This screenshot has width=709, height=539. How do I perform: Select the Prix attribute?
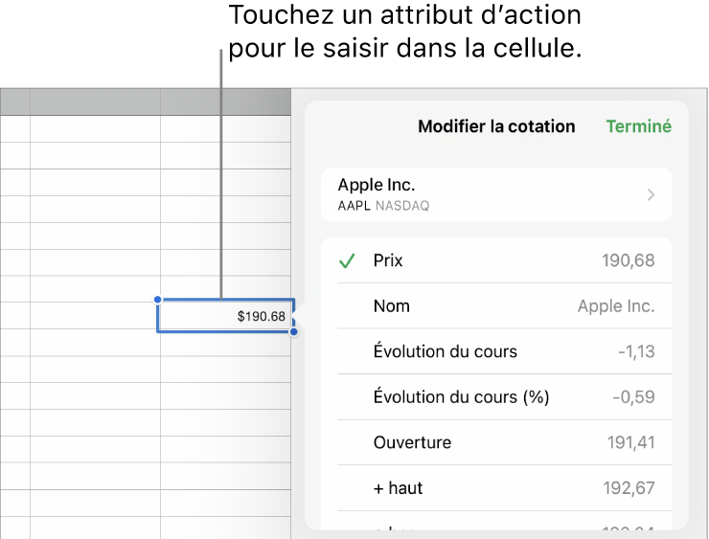(x=496, y=260)
